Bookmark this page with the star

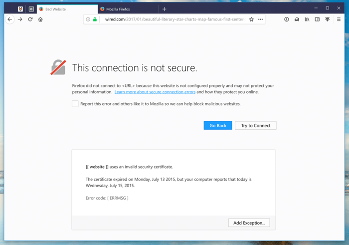click(251, 19)
